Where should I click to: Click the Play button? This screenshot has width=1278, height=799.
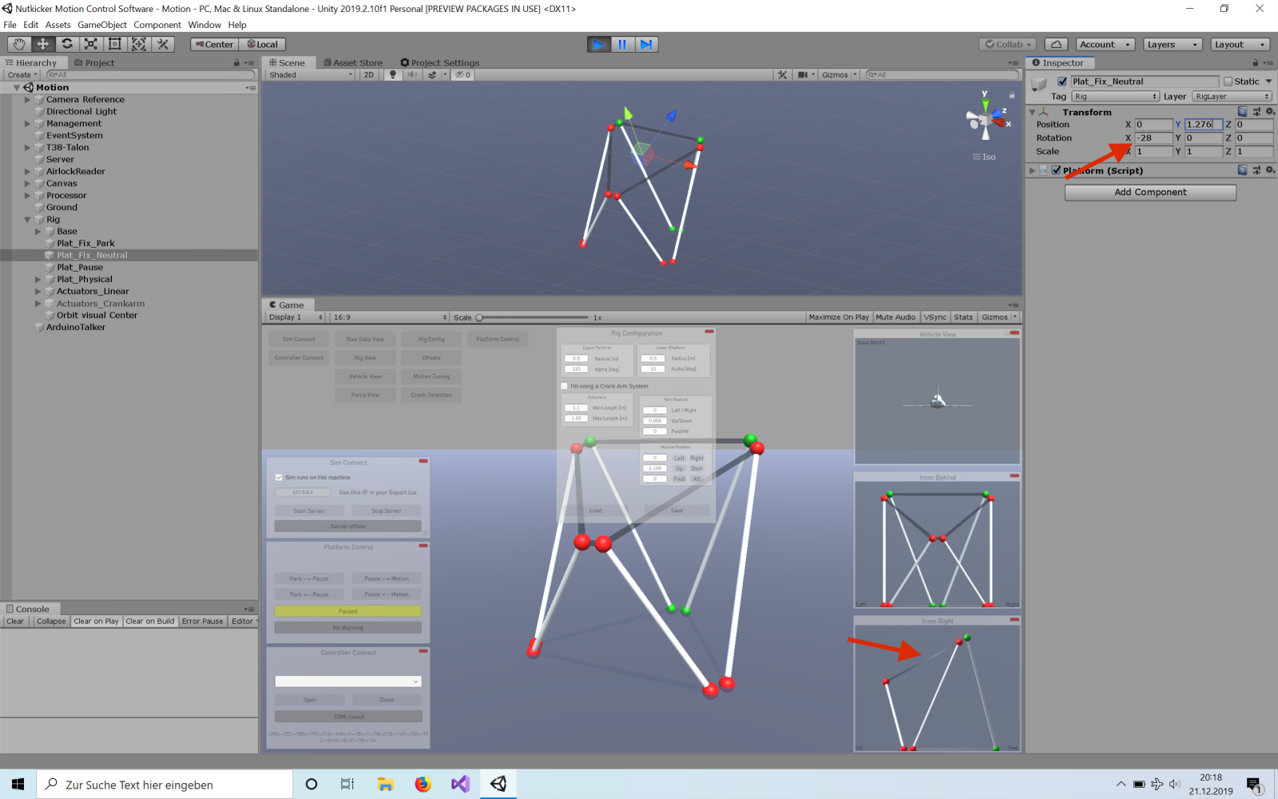pos(598,44)
